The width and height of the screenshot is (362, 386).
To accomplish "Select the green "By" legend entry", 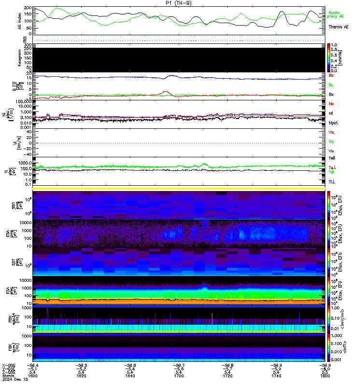I will [331, 85].
